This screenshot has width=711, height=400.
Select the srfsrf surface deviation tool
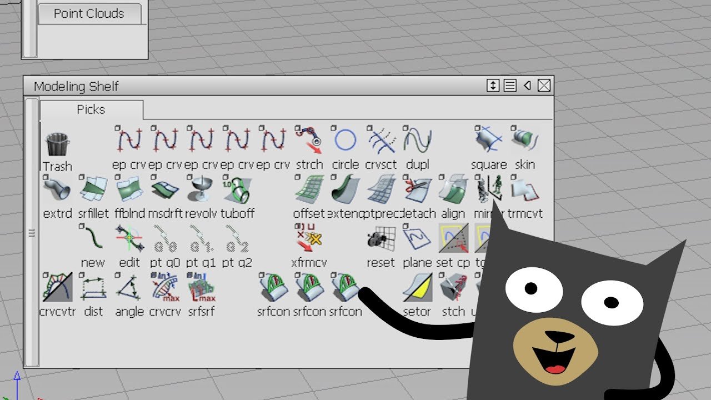[201, 287]
